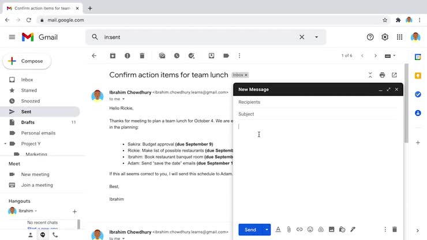Open the Snoozed folder
Viewport: 427px width, 240px height.
31,101
